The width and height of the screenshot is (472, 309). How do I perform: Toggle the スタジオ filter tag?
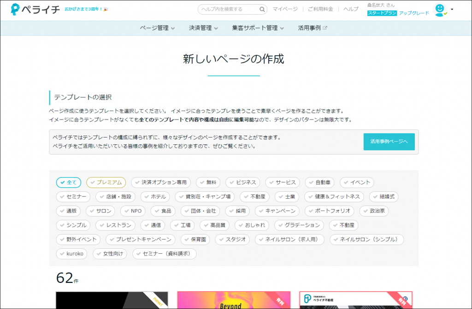[x=232, y=239]
